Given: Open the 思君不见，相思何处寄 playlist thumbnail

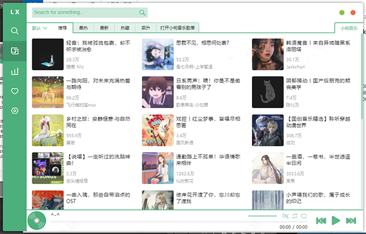Looking at the screenshot, I should pyautogui.click(x=158, y=54).
